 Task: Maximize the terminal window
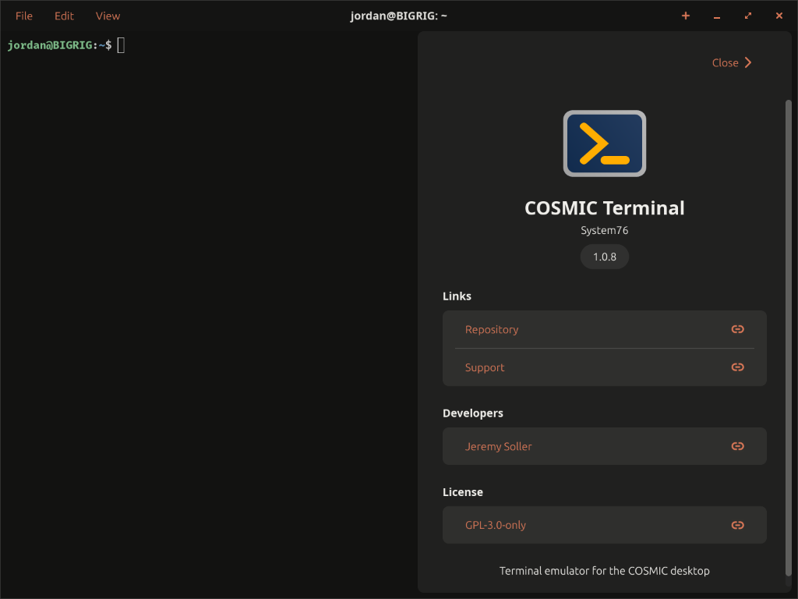click(747, 16)
